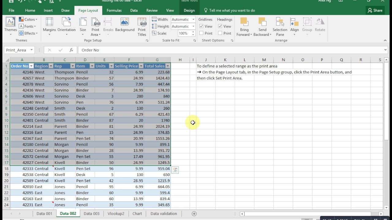The width and height of the screenshot is (392, 220).
Task: Click Bring Forward button
Action: tap(244, 26)
